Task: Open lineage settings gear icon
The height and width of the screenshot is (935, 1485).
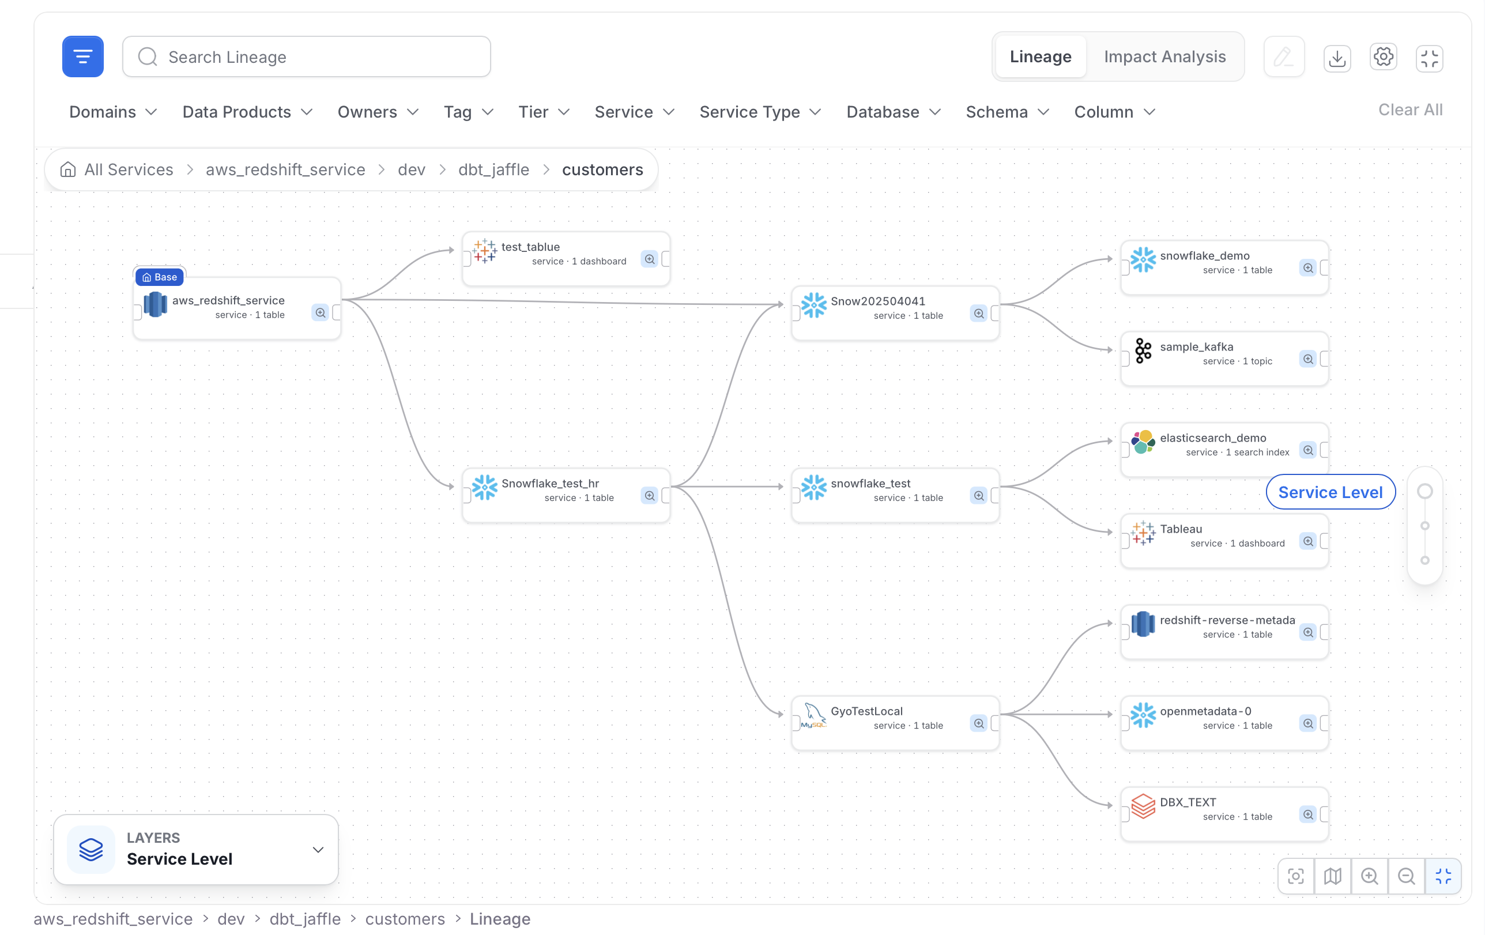Action: 1383,56
